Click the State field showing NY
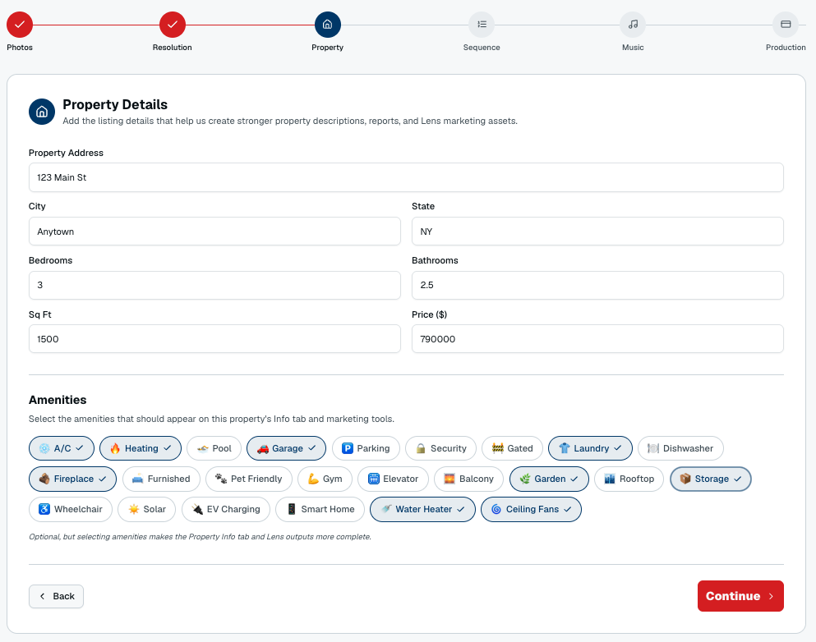Screen dimensions: 816x642 pyautogui.click(x=597, y=232)
